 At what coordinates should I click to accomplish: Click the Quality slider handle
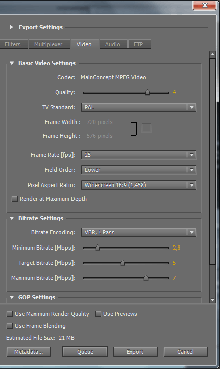(x=148, y=92)
